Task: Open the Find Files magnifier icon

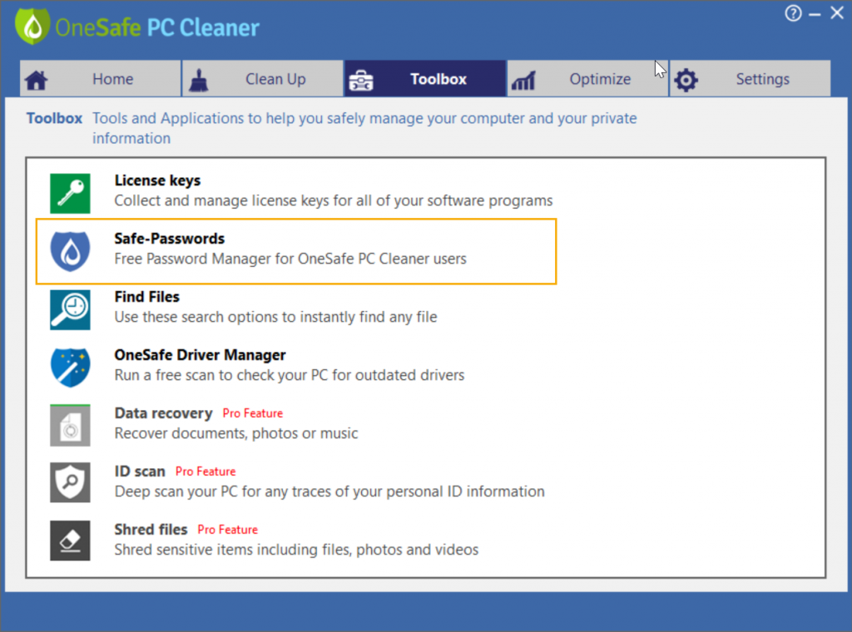Action: point(70,309)
